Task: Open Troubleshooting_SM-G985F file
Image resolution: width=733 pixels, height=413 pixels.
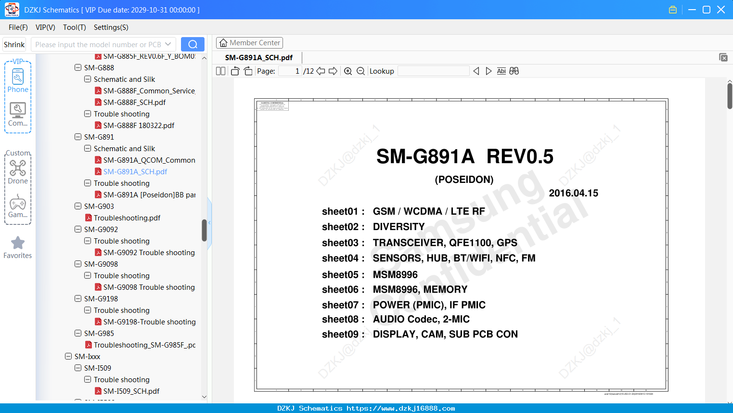Action: point(140,345)
